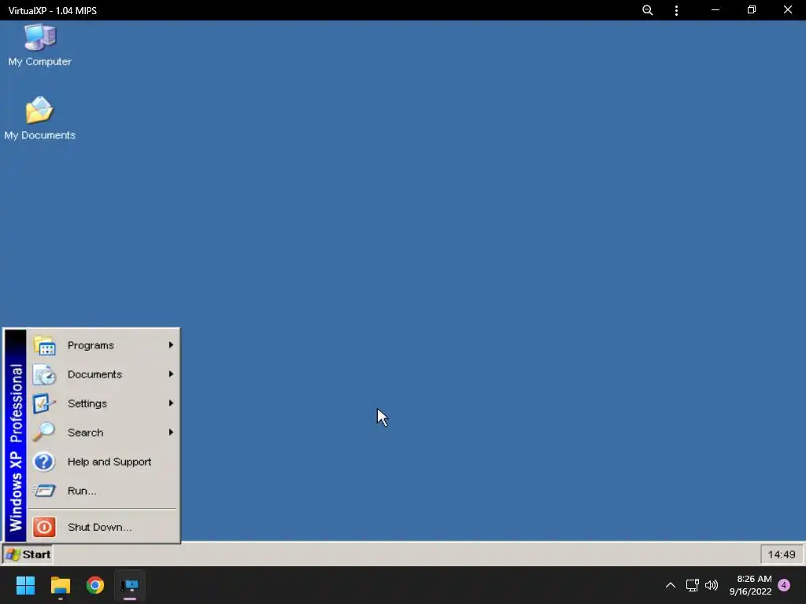This screenshot has height=604, width=806.
Task: Restore down the VirtualXP window
Action: point(752,9)
